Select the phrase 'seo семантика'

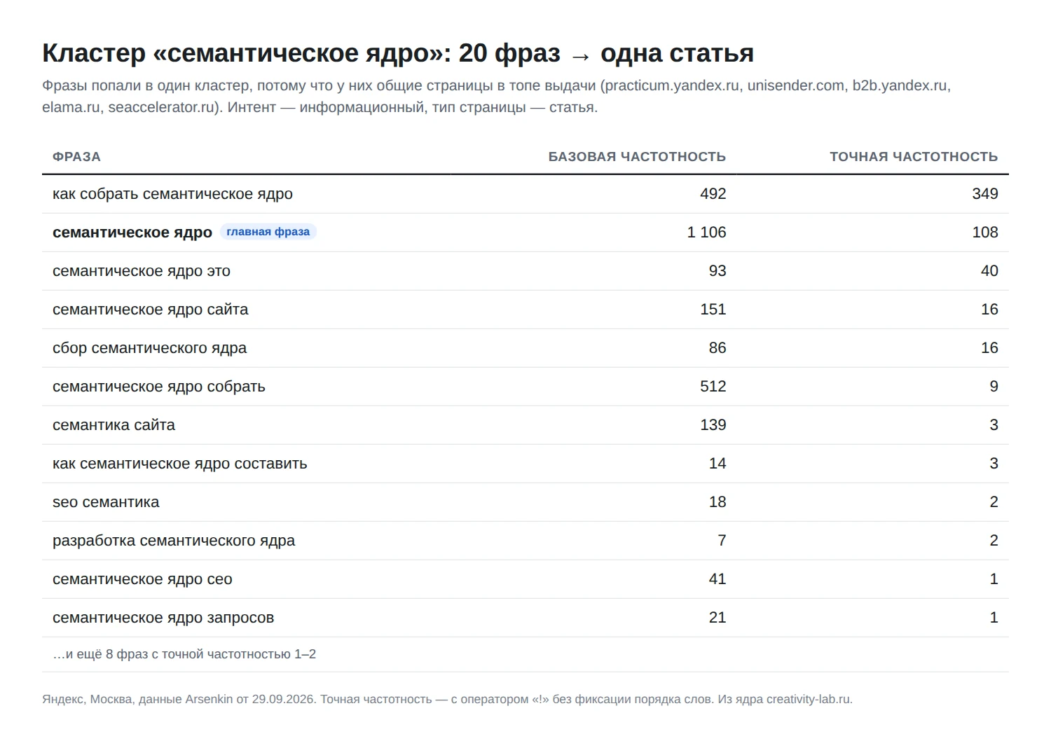pos(106,502)
